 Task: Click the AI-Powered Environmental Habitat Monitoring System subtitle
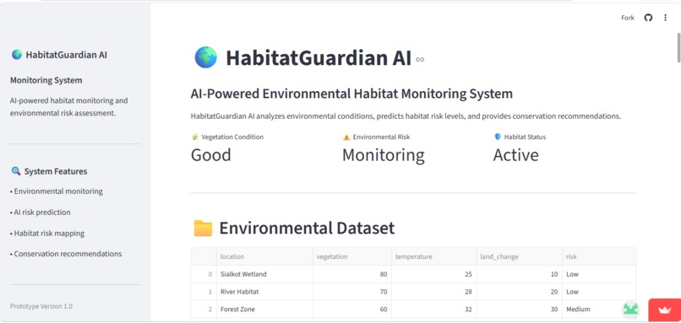click(x=351, y=94)
